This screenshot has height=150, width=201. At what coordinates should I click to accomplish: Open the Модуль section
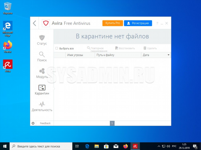[x=42, y=73]
